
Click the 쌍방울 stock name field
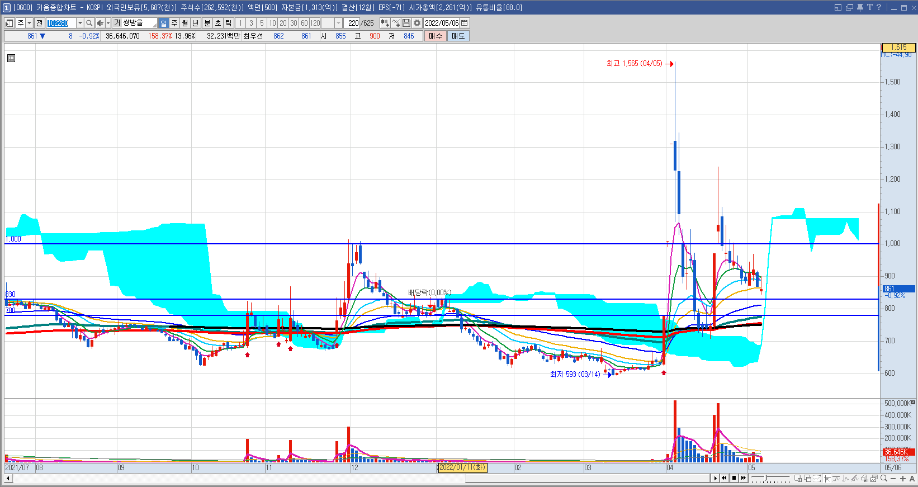[x=135, y=23]
